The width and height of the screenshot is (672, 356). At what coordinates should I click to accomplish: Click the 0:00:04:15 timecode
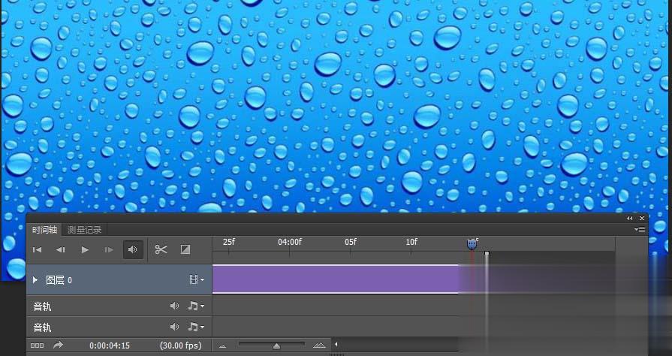110,345
